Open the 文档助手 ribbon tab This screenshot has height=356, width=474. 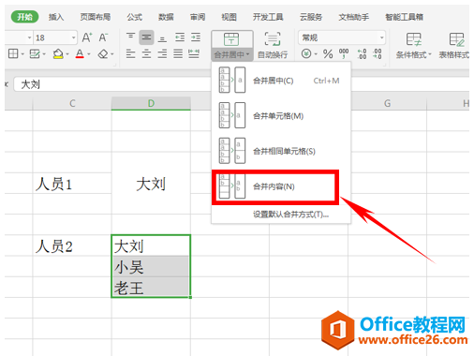[354, 17]
